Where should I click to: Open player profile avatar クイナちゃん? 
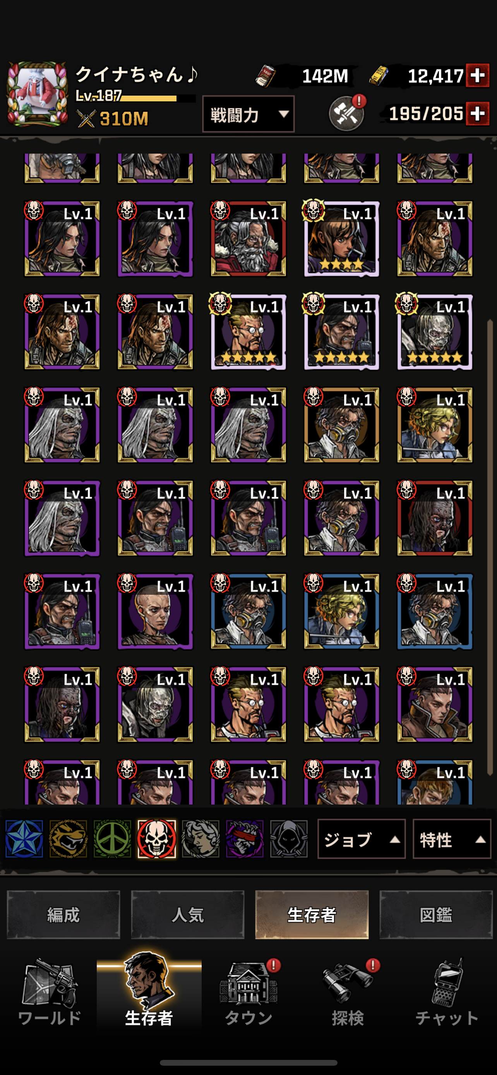[x=38, y=94]
